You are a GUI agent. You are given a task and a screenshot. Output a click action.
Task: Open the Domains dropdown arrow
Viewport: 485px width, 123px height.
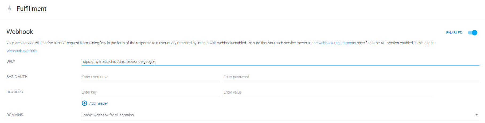click(x=476, y=115)
